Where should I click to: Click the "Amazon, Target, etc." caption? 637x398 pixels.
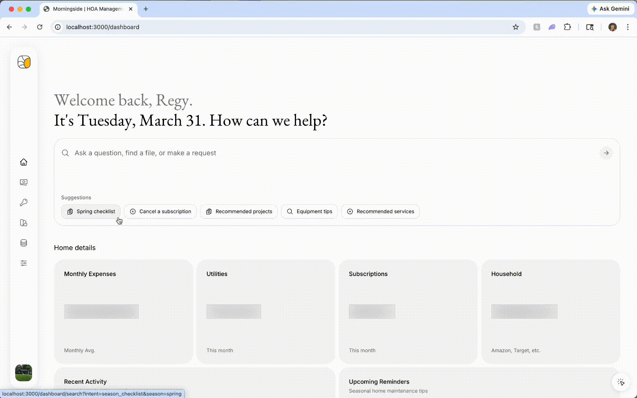click(516, 350)
